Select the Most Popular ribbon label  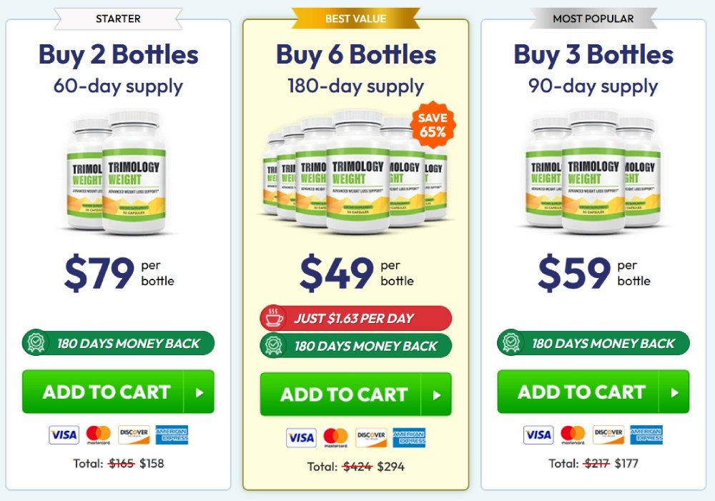(593, 19)
